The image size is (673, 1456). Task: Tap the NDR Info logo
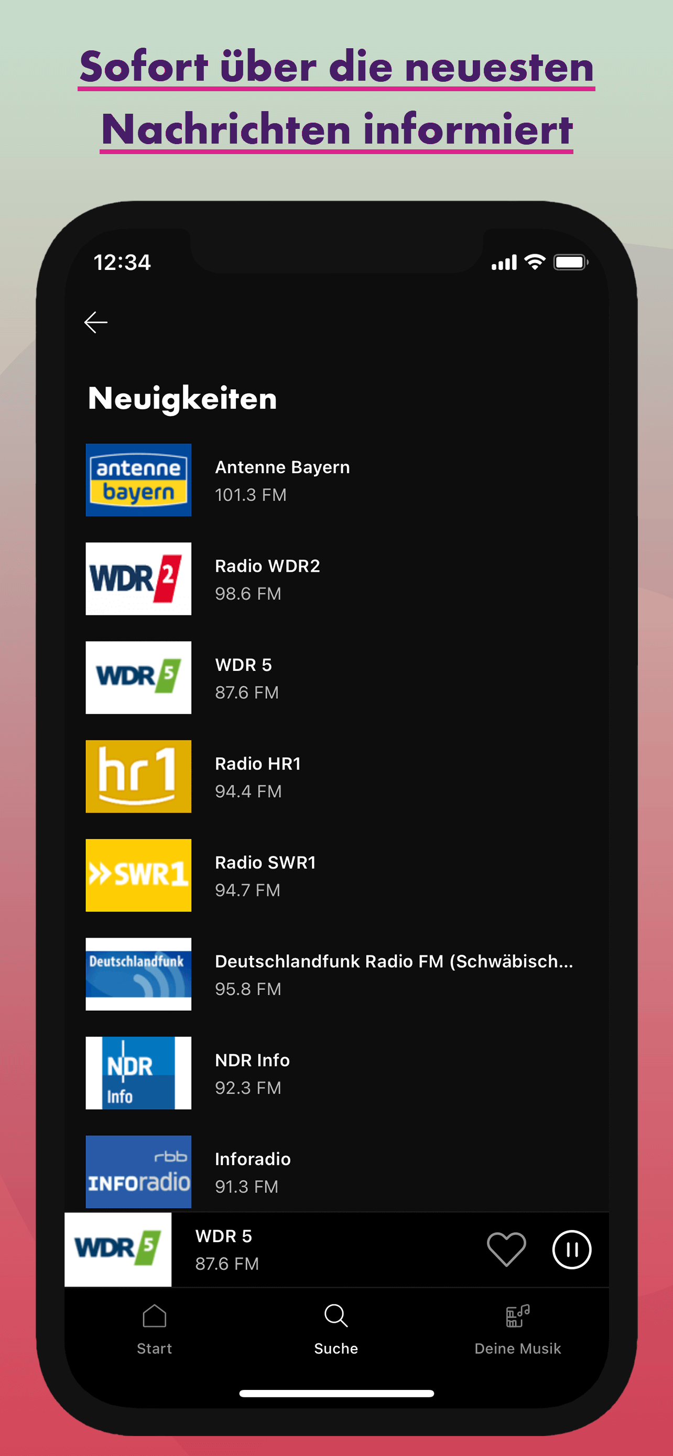point(138,1073)
